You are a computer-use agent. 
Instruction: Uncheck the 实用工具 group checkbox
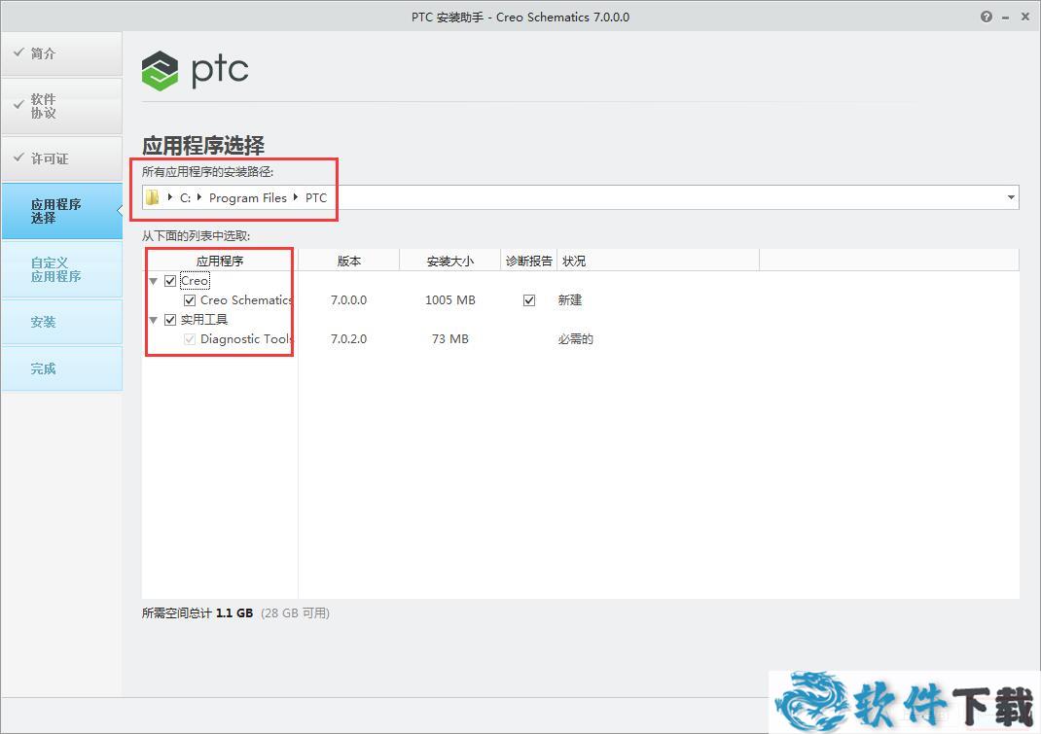pyautogui.click(x=170, y=320)
